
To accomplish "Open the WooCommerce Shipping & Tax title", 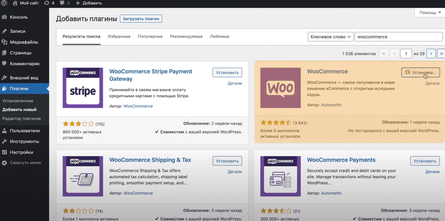I will pyautogui.click(x=150, y=160).
